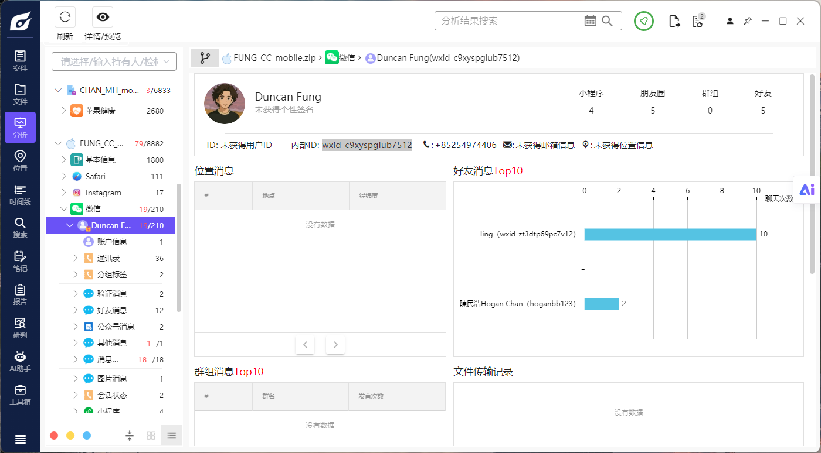Image resolution: width=821 pixels, height=453 pixels.
Task: Click the branch icon button beside the breadcrumb
Action: coord(205,58)
